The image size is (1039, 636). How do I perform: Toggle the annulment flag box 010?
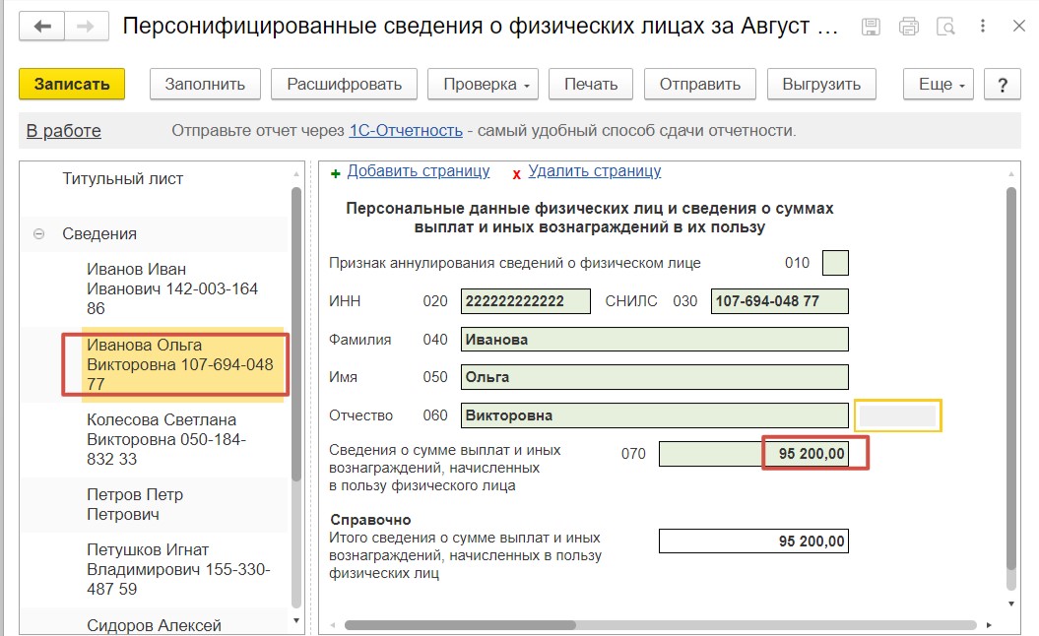[x=835, y=263]
